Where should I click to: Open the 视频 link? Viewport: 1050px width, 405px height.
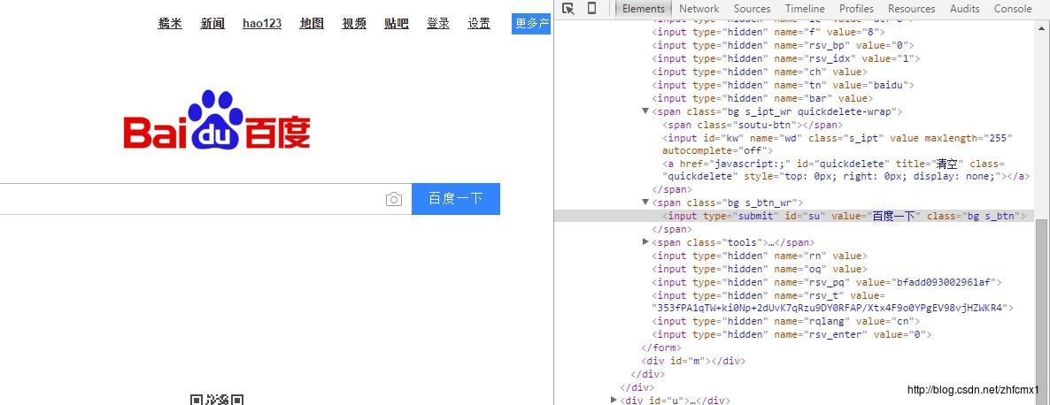(x=354, y=23)
